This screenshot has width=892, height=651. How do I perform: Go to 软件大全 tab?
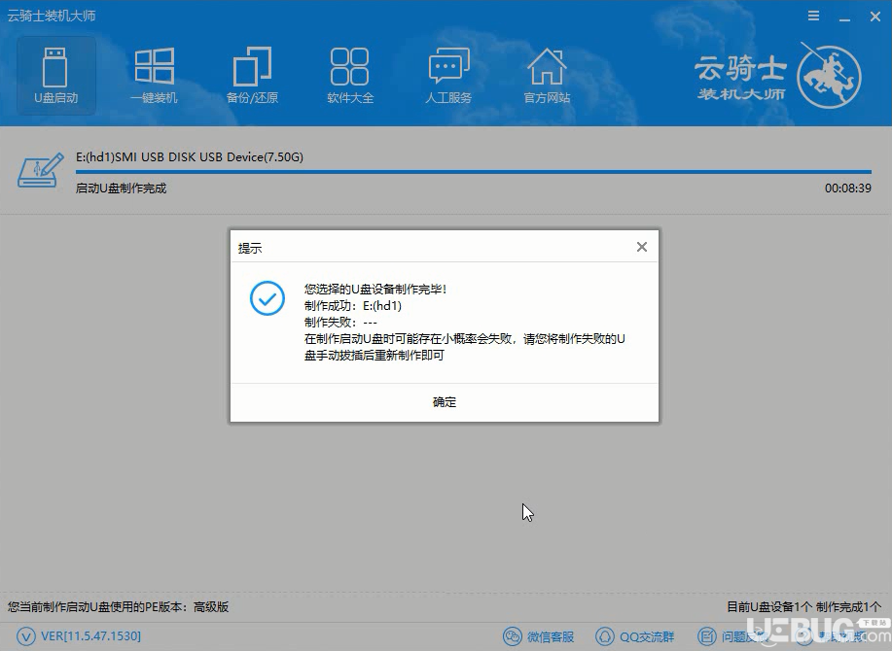coord(350,76)
